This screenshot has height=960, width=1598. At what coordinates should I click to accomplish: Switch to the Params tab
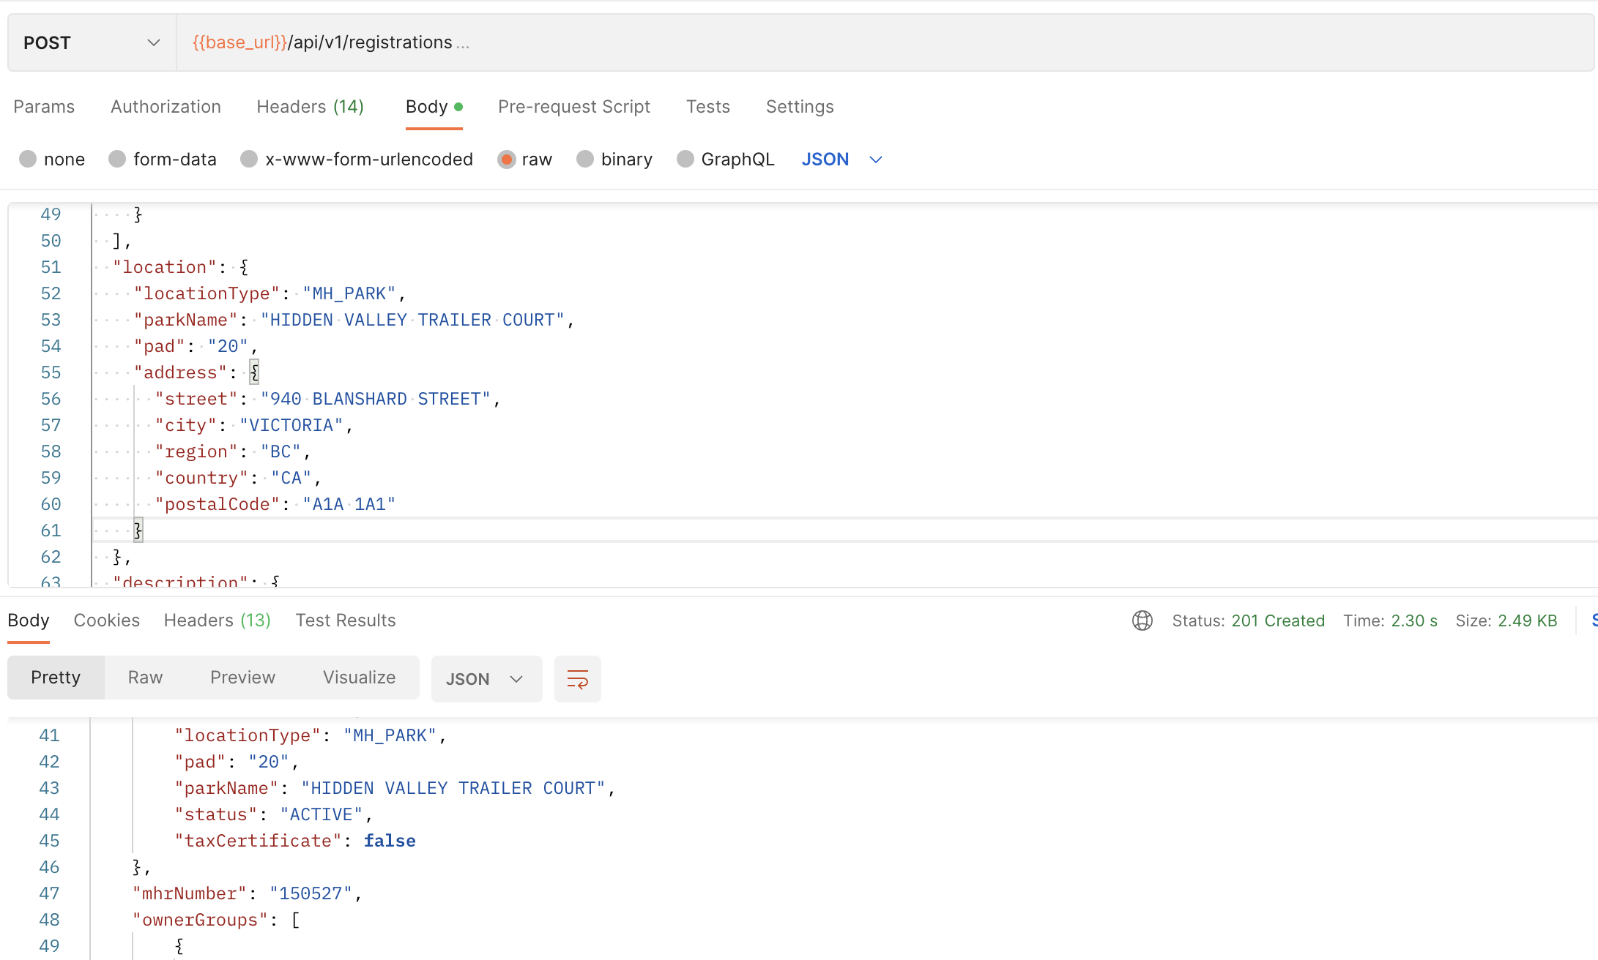coord(44,107)
